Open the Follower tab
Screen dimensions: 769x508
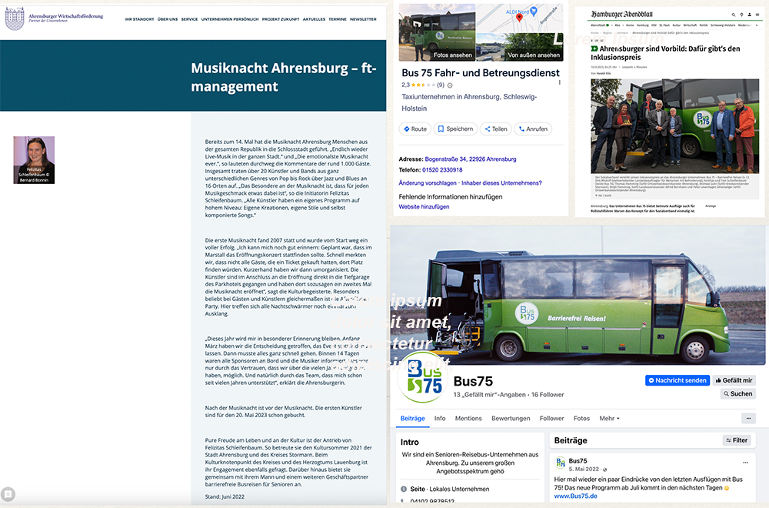(x=551, y=419)
